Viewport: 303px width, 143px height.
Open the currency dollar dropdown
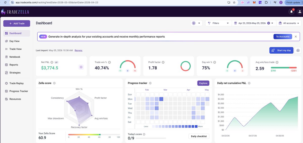(x=196, y=23)
